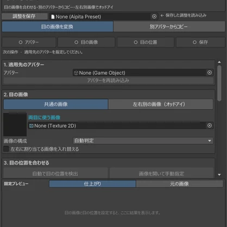
Task: Go to the アバター step
Action: pyautogui.click(x=29, y=42)
